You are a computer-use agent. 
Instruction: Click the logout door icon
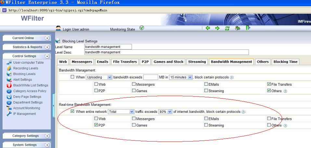click(248, 28)
